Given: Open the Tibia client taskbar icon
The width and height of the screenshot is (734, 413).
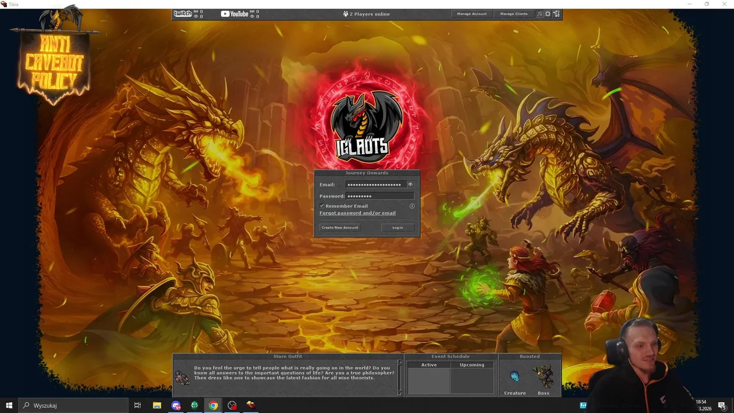Looking at the screenshot, I should 251,406.
